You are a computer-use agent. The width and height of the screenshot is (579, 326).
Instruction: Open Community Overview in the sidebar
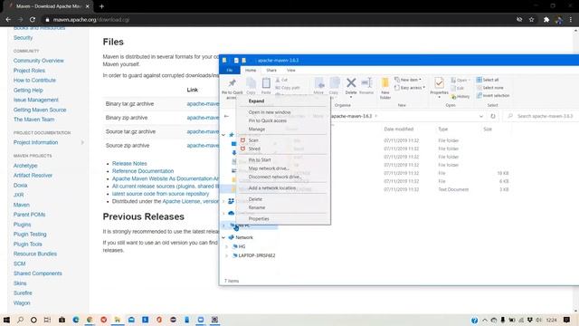click(x=38, y=61)
